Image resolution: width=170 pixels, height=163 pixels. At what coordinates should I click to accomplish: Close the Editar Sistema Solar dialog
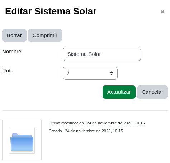pyautogui.click(x=162, y=12)
